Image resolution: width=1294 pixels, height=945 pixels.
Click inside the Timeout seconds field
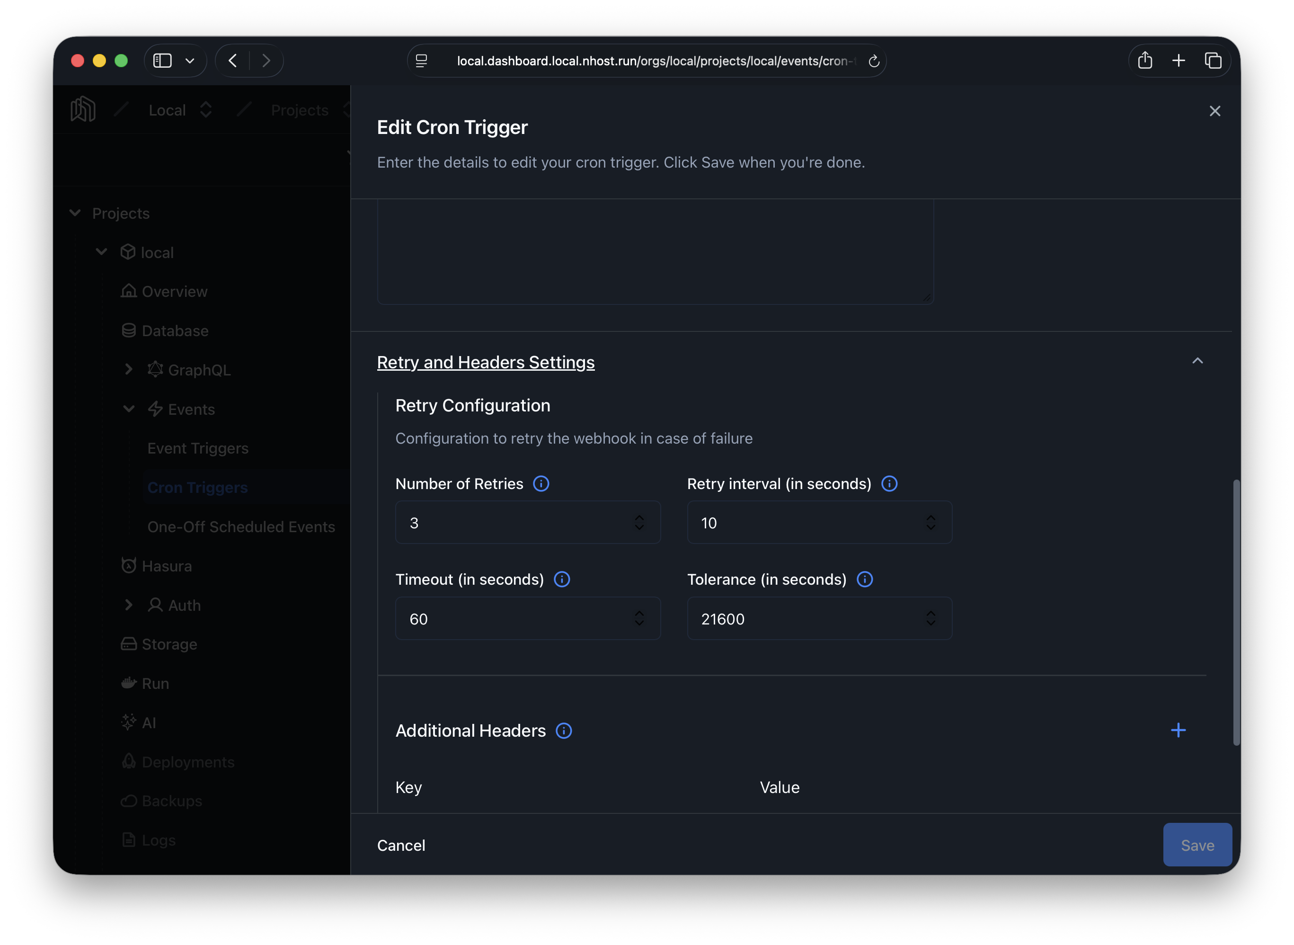[514, 618]
